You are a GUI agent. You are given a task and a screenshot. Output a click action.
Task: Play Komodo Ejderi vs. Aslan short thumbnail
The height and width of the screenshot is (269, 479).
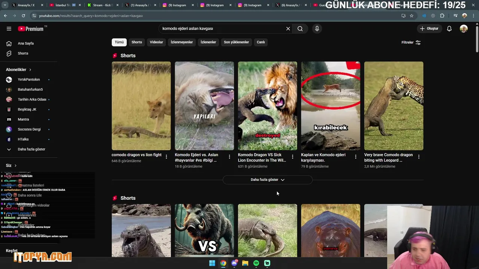pos(204,106)
